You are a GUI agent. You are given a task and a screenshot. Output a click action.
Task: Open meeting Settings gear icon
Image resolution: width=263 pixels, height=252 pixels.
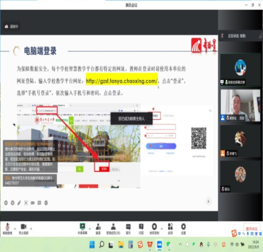click(183, 227)
